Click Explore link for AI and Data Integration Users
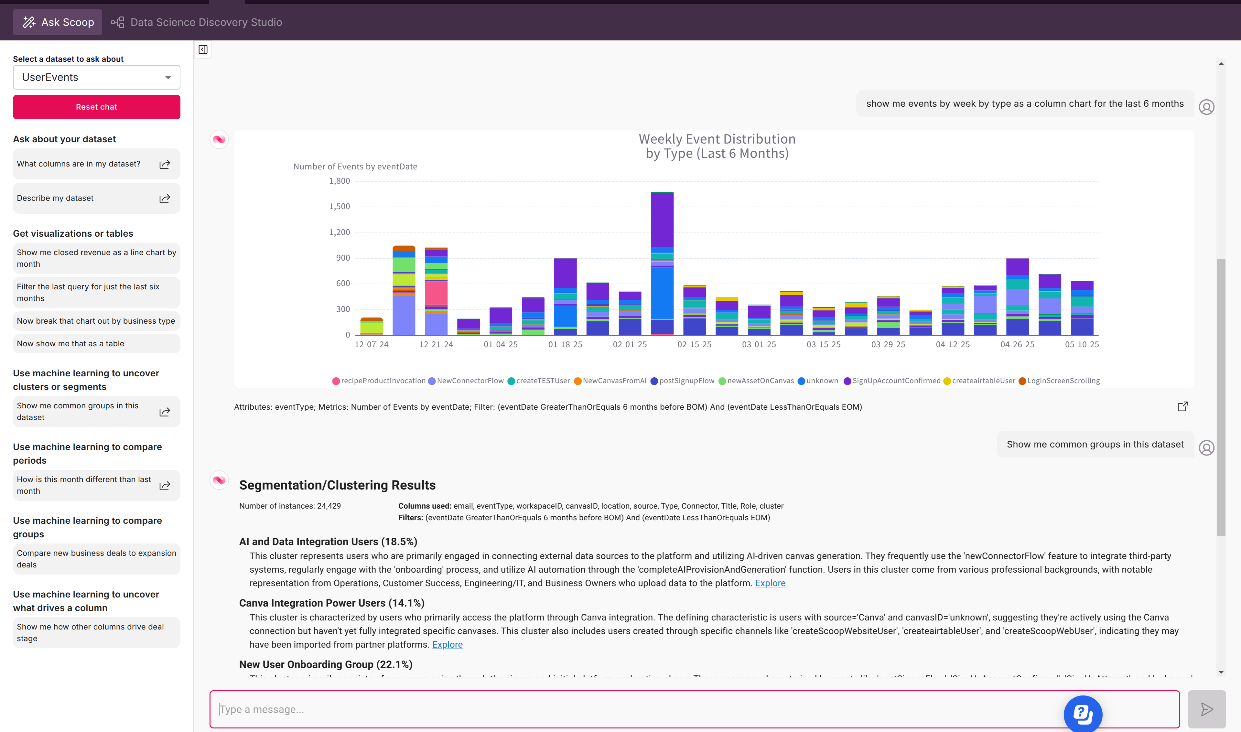 click(x=770, y=583)
